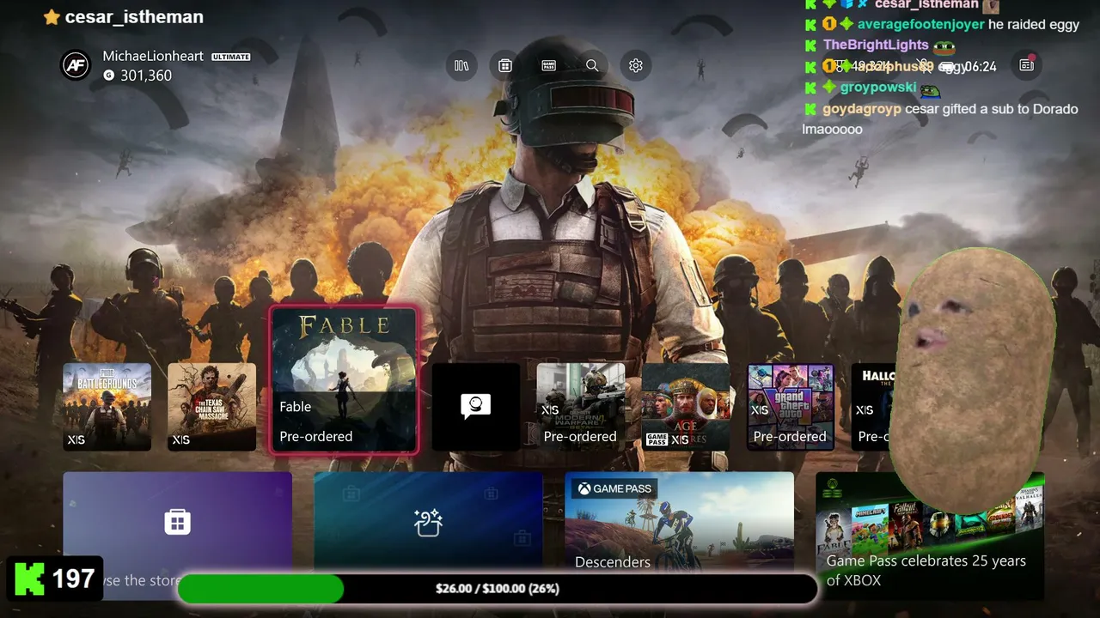Launch the PUBG Battlegrounds tile
The width and height of the screenshot is (1100, 618).
click(107, 407)
